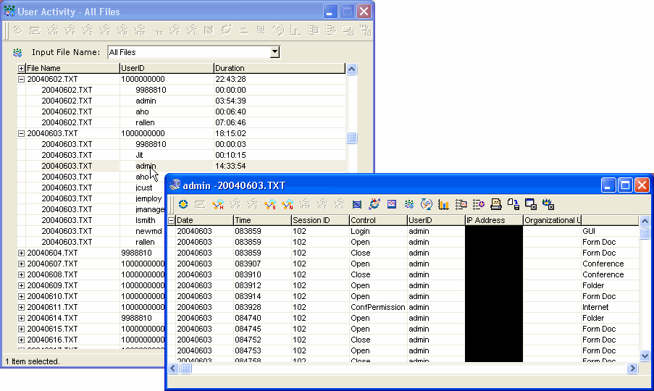Click the admin horizontal scroll-right arrow

click(x=633, y=368)
